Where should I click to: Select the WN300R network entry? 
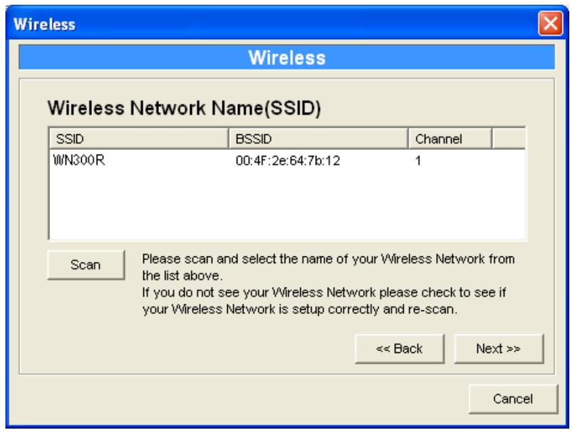pyautogui.click(x=79, y=160)
